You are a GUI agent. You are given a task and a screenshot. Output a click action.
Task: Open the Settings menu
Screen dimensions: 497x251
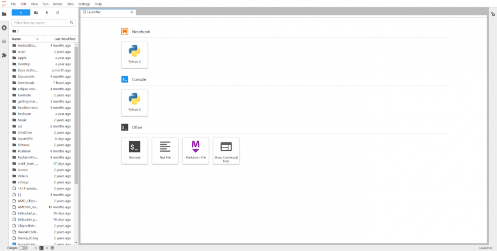point(84,4)
